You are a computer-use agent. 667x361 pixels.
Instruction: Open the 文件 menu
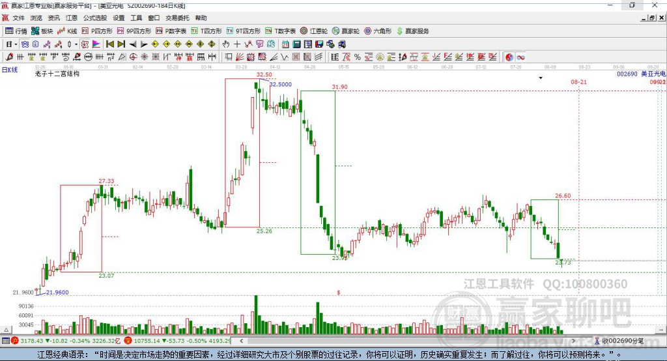[18, 18]
